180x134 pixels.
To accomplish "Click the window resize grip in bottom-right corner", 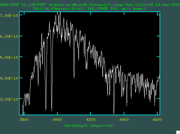I will pyautogui.click(x=178, y=132).
